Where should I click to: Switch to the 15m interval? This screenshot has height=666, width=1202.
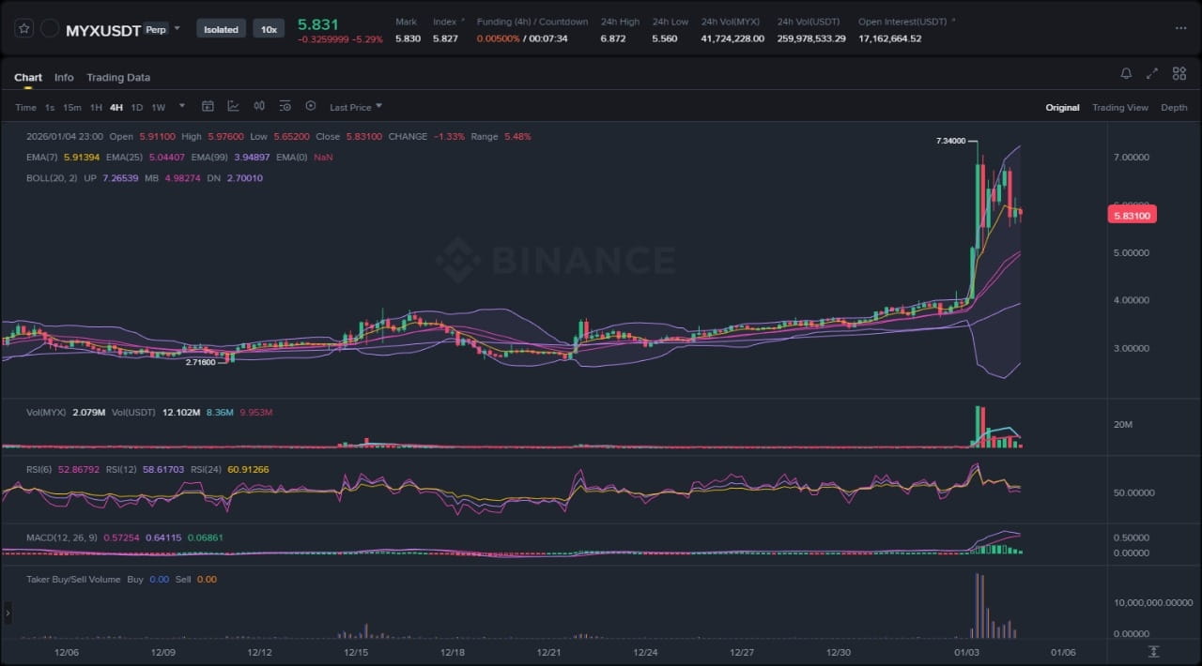coord(72,107)
